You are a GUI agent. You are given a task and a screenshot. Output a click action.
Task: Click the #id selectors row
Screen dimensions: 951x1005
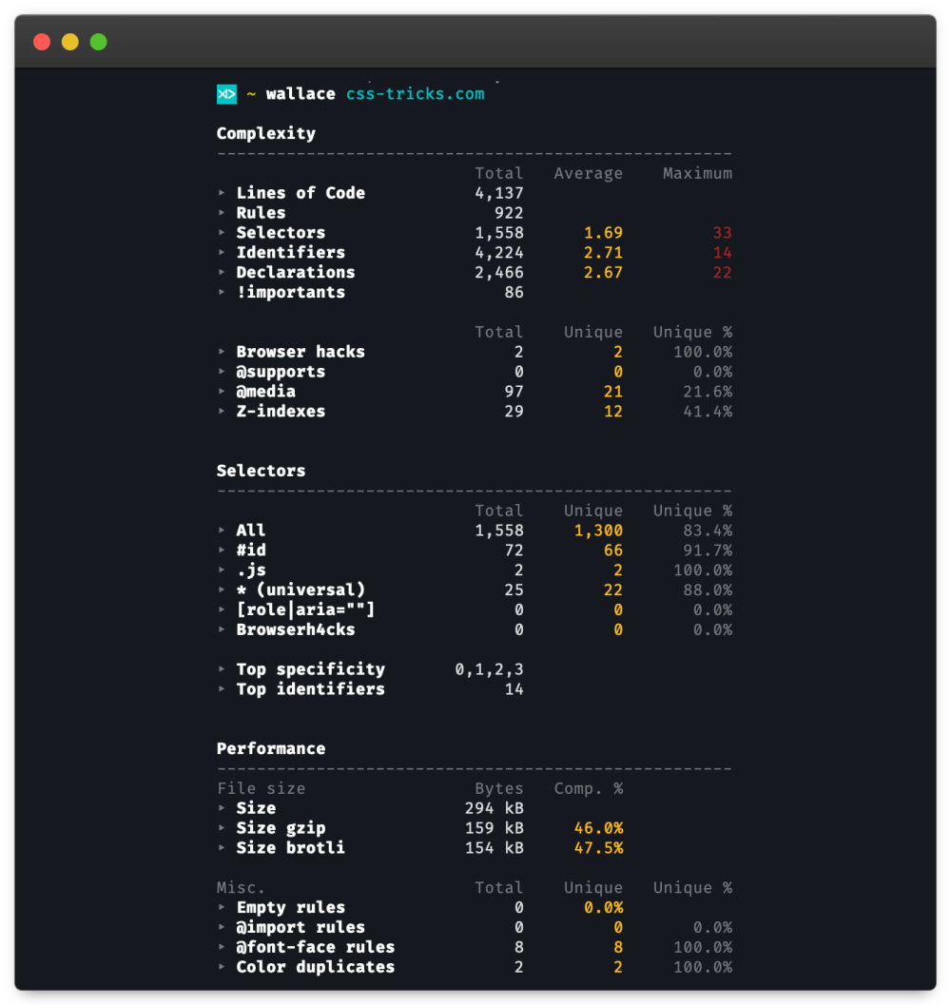pyautogui.click(x=251, y=551)
